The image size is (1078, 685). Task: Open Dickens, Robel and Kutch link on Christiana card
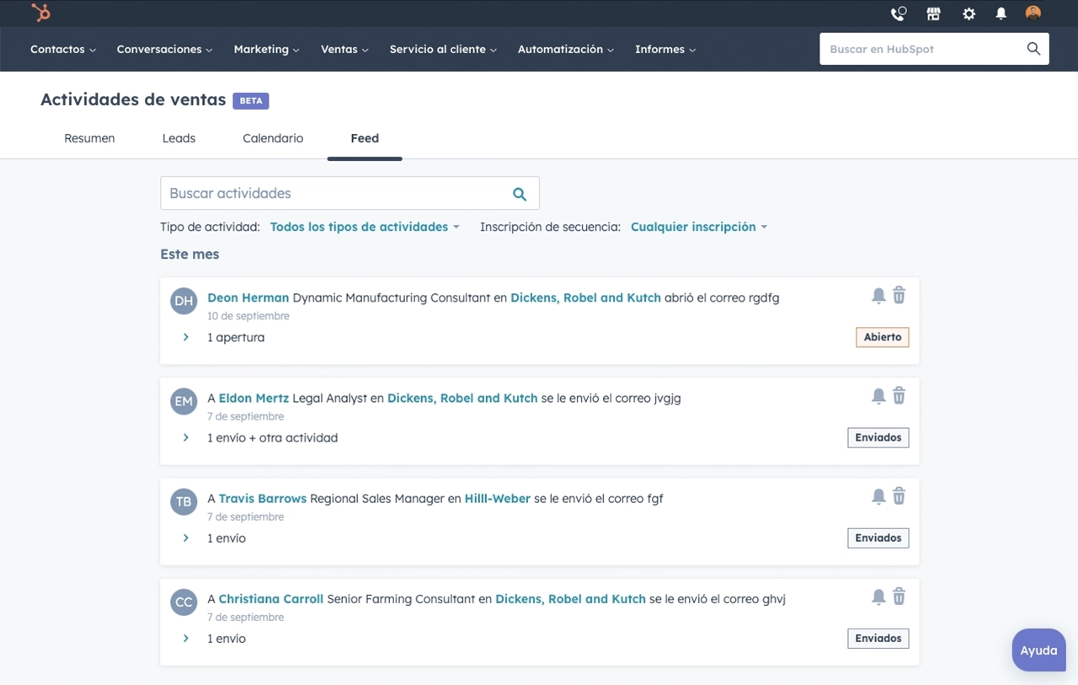point(570,599)
